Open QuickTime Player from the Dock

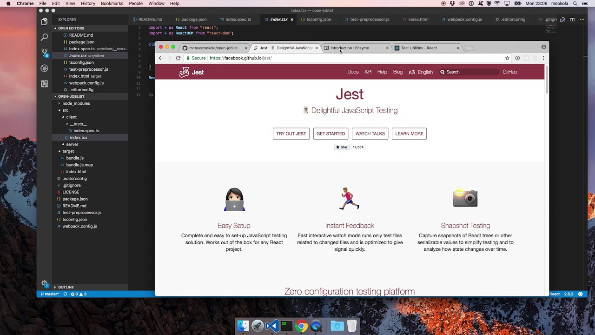[316, 326]
